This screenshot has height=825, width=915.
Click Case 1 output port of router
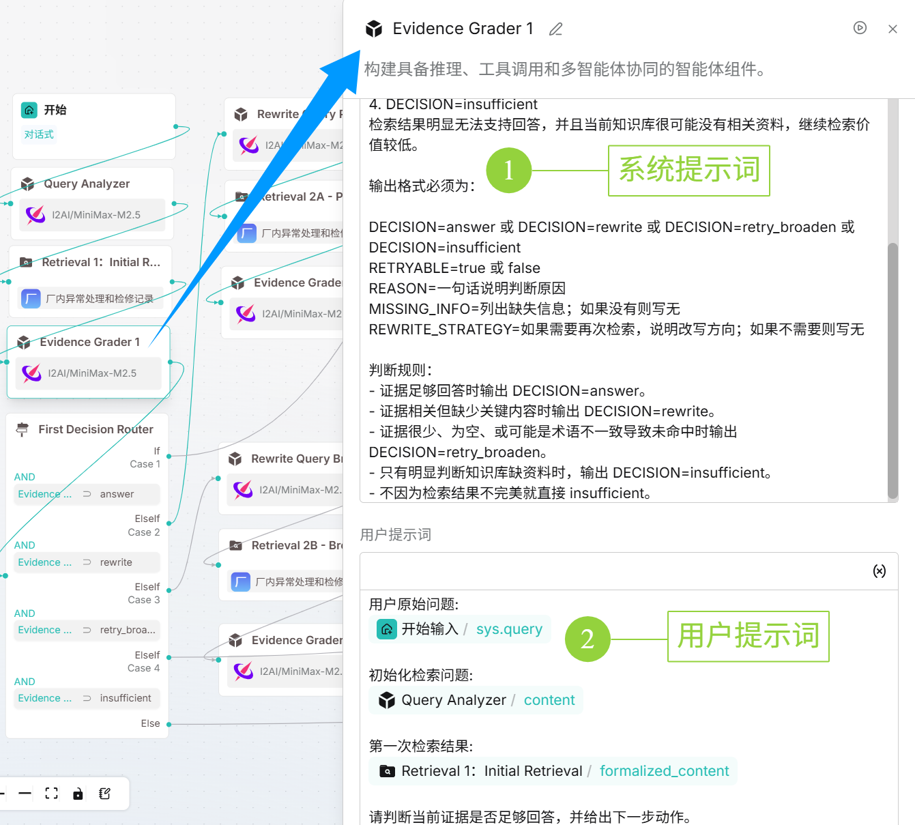[x=169, y=455]
